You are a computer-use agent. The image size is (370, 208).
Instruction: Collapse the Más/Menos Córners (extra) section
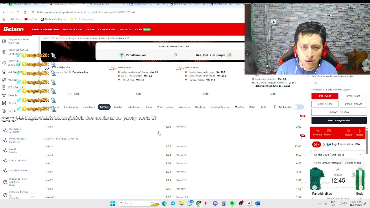pyautogui.click(x=301, y=139)
